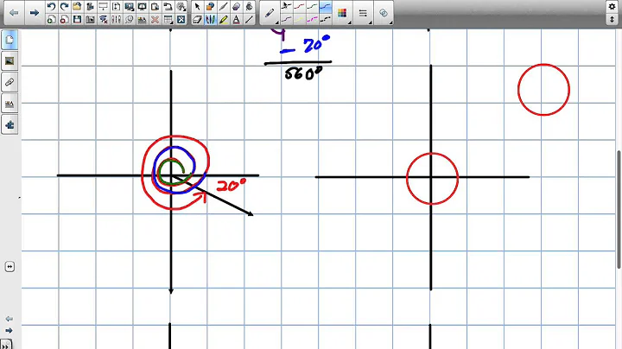Click sidebar next page arrow
This screenshot has height=349, width=622.
coord(10,330)
